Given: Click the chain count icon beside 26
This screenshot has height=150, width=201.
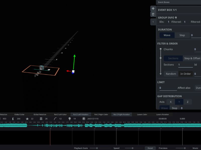Looking at the screenshot, I should pos(41,119).
